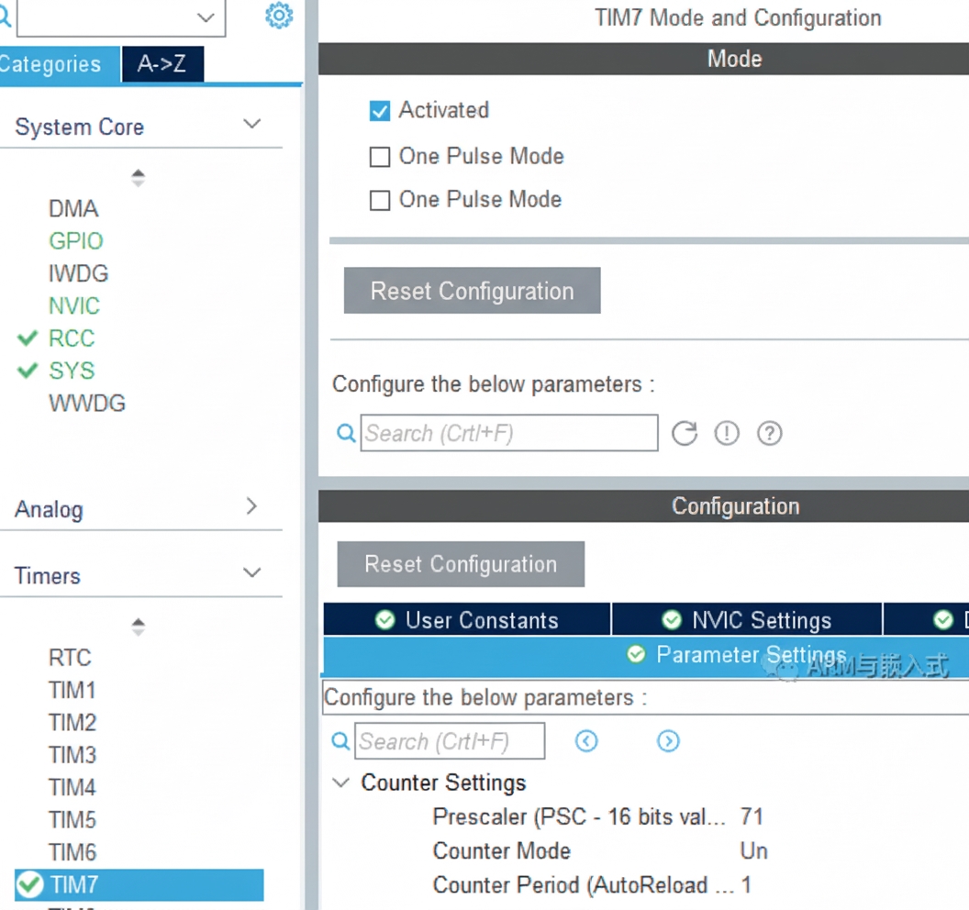Click the Mode parameters search field

pyautogui.click(x=509, y=433)
